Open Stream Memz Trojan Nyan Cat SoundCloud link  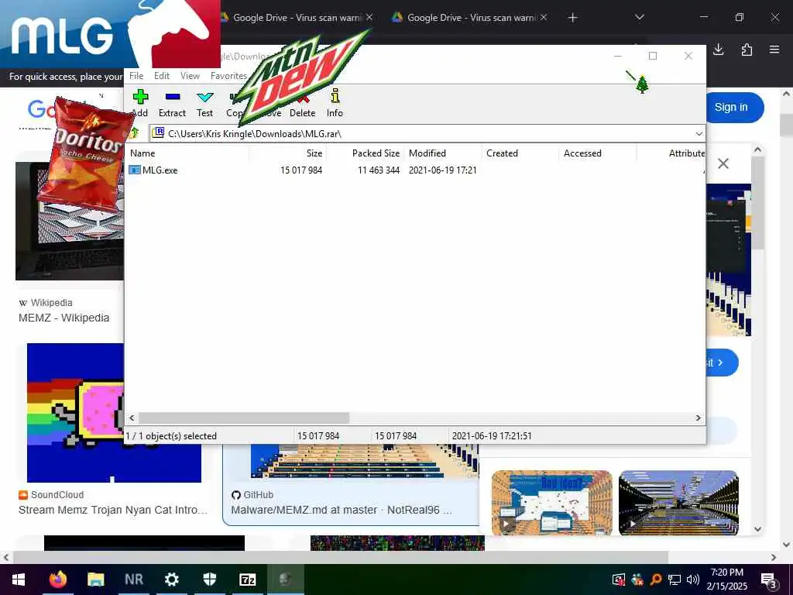113,510
